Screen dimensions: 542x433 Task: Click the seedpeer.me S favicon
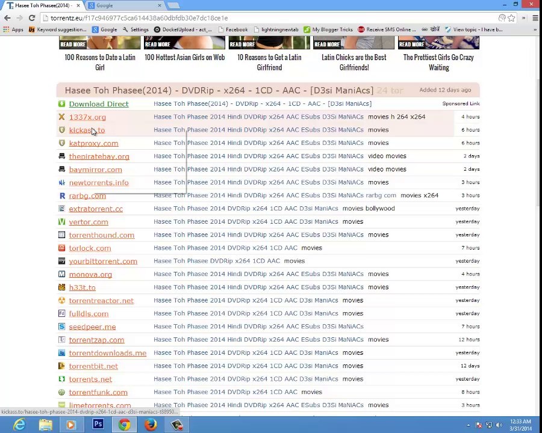coord(61,327)
